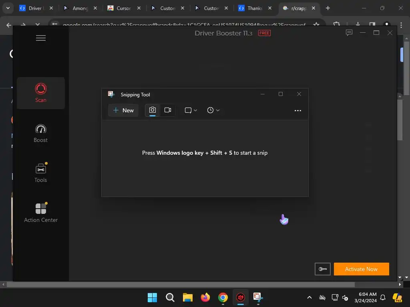Switch to the Driver Chrome tab
This screenshot has width=410, height=307.
(x=36, y=8)
